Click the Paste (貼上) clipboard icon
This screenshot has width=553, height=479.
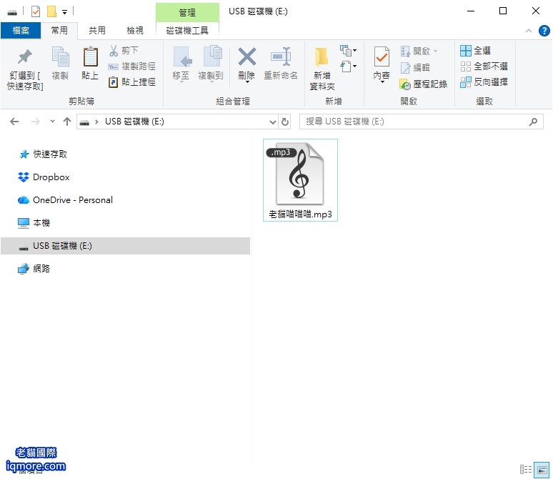90,56
